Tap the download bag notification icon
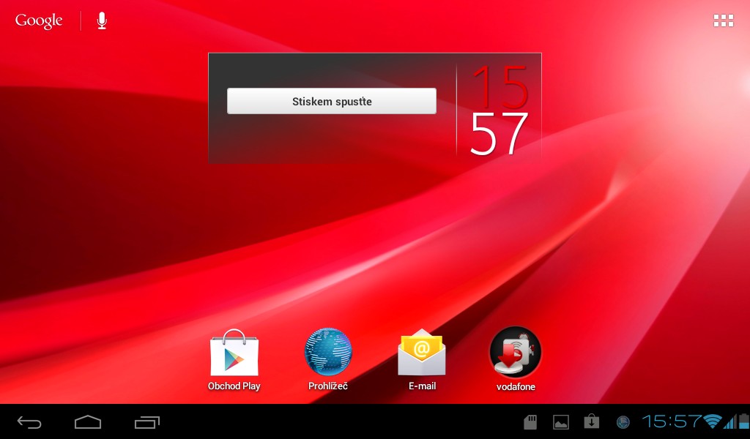Image resolution: width=750 pixels, height=439 pixels. (x=592, y=421)
